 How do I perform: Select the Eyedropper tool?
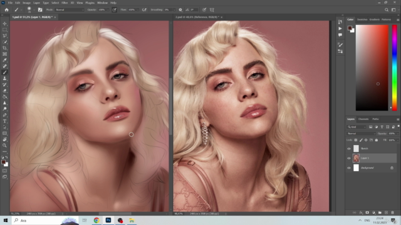(4, 60)
